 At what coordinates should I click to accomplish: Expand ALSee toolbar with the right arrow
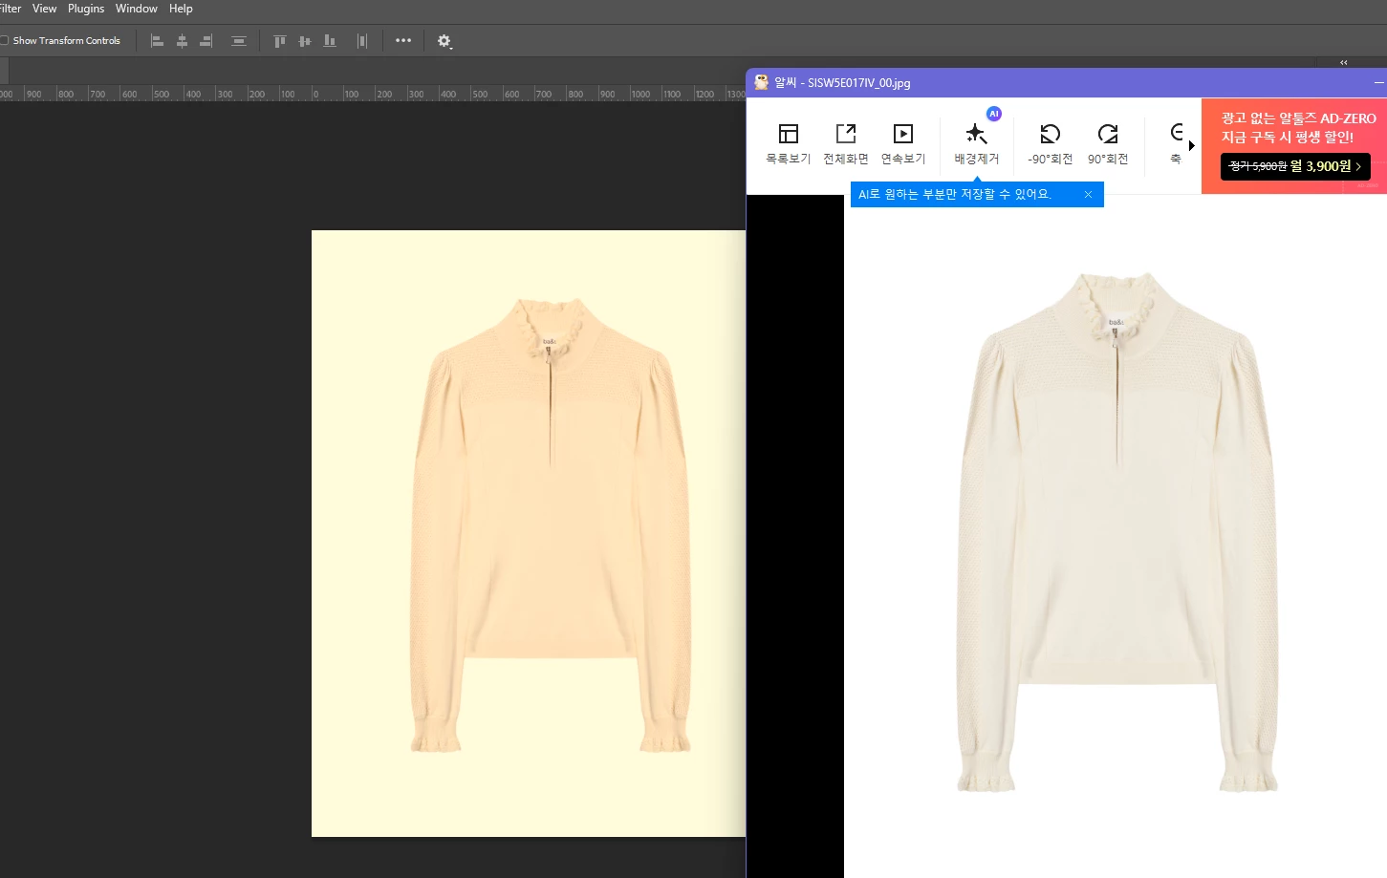click(x=1192, y=145)
